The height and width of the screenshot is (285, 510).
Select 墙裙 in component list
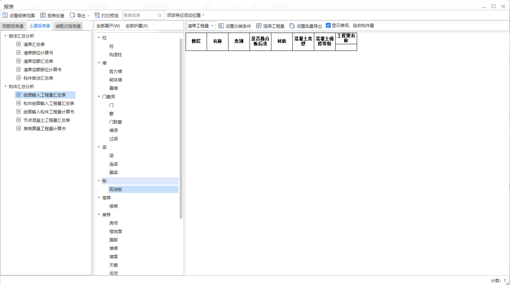[114, 248]
